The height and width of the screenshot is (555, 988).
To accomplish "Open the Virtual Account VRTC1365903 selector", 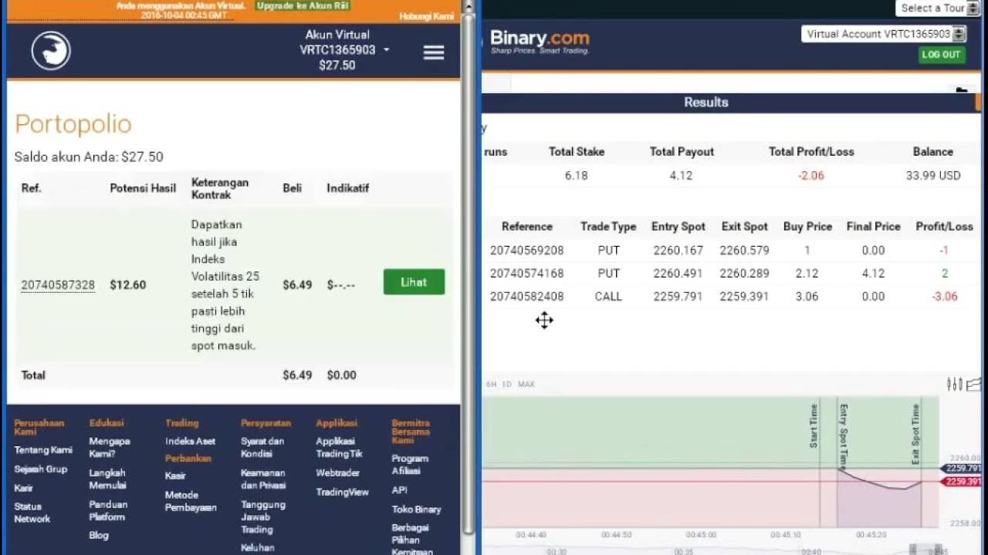I will (x=884, y=34).
